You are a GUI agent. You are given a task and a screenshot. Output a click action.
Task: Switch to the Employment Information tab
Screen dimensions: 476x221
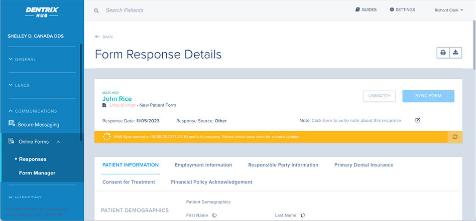coord(203,165)
